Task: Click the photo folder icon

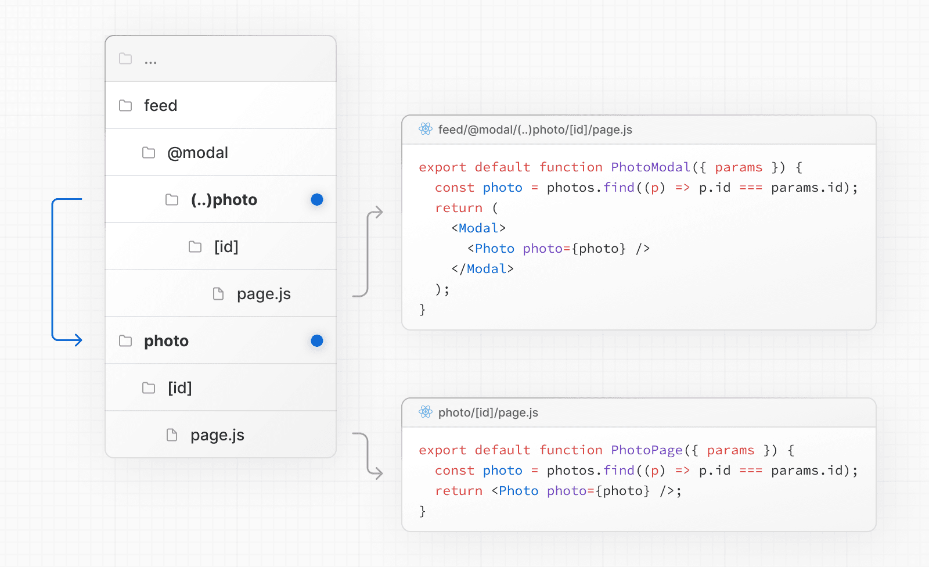Action: 125,341
